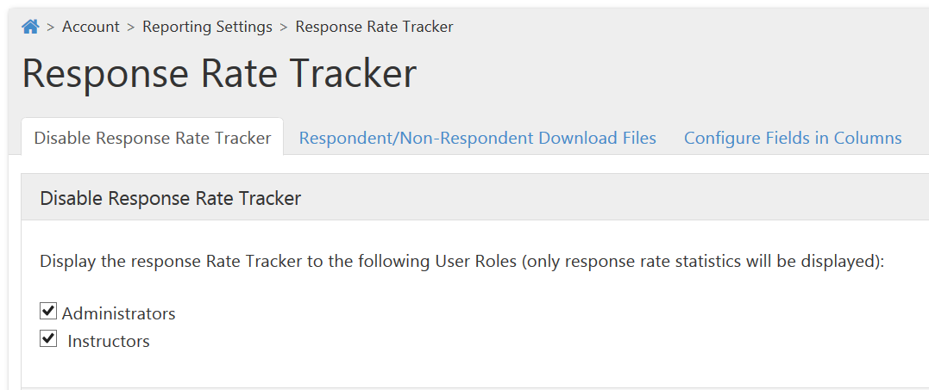Click the large Response Rate Tracker page title
Image resolution: width=929 pixels, height=390 pixels.
tap(219, 74)
